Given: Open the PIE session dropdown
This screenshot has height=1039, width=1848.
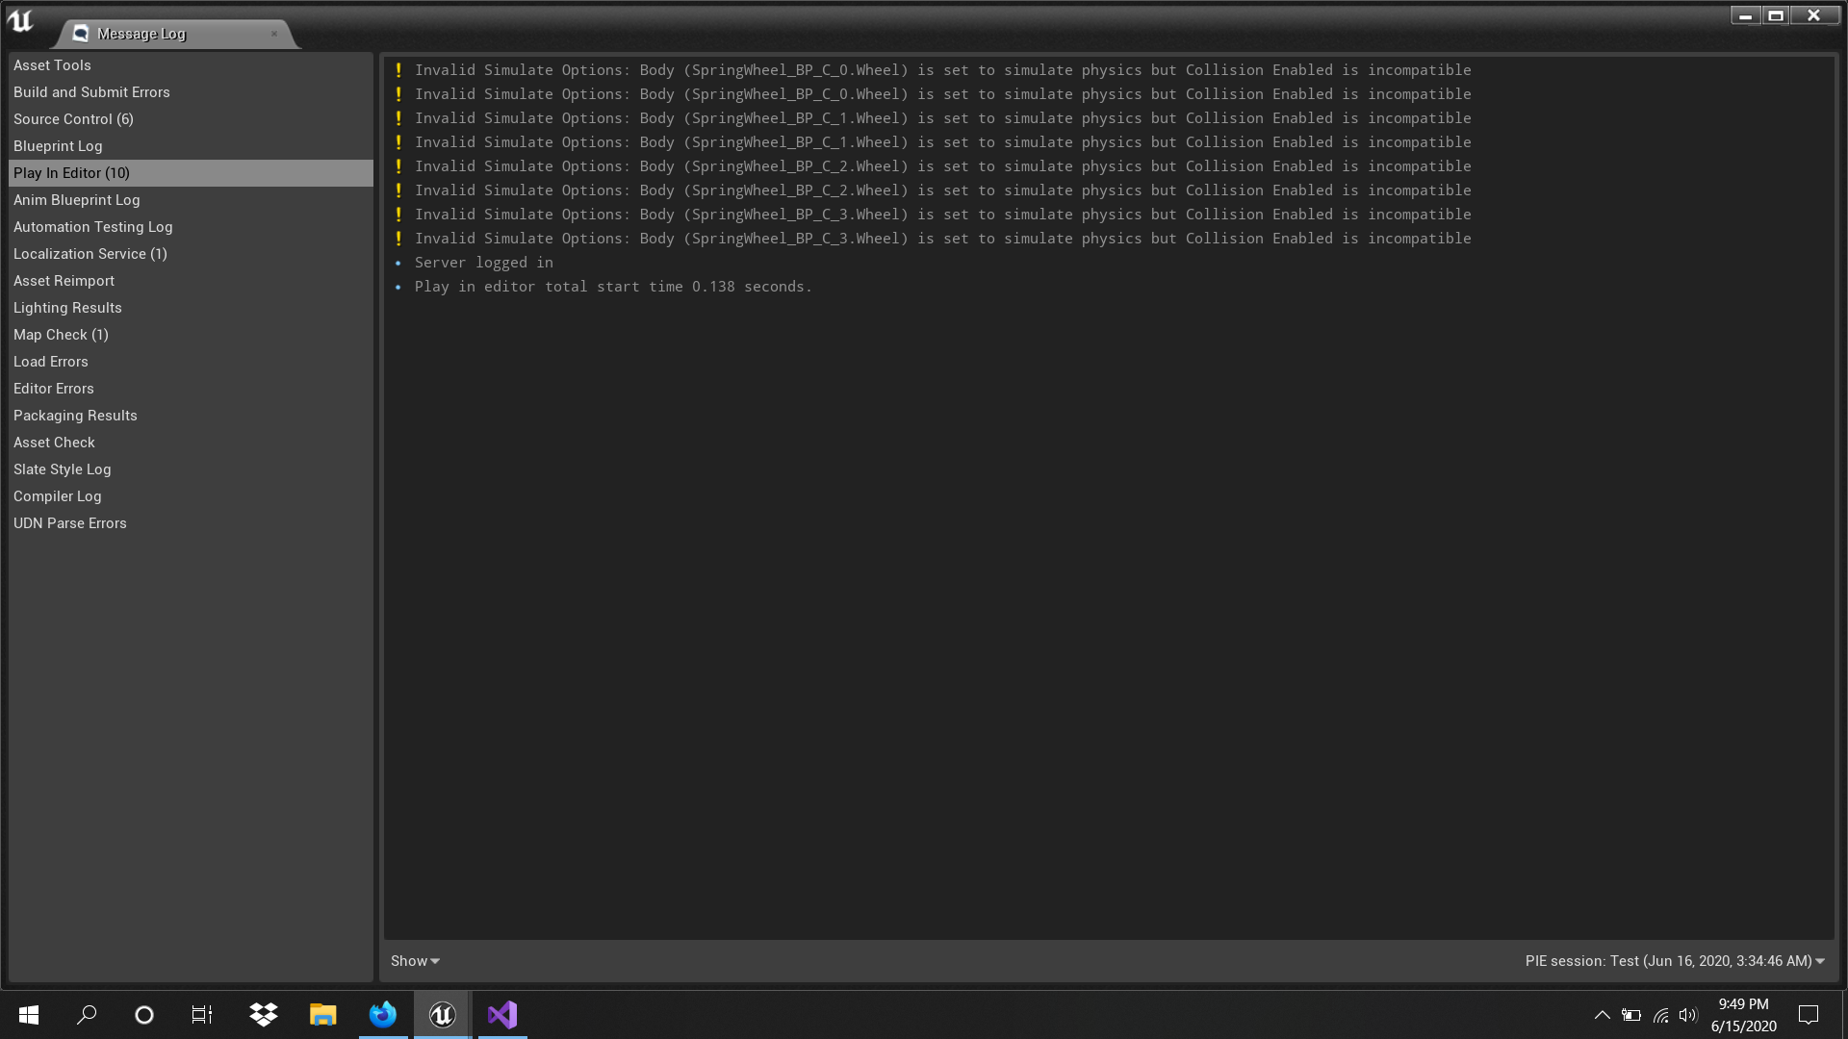Looking at the screenshot, I should (x=1673, y=960).
